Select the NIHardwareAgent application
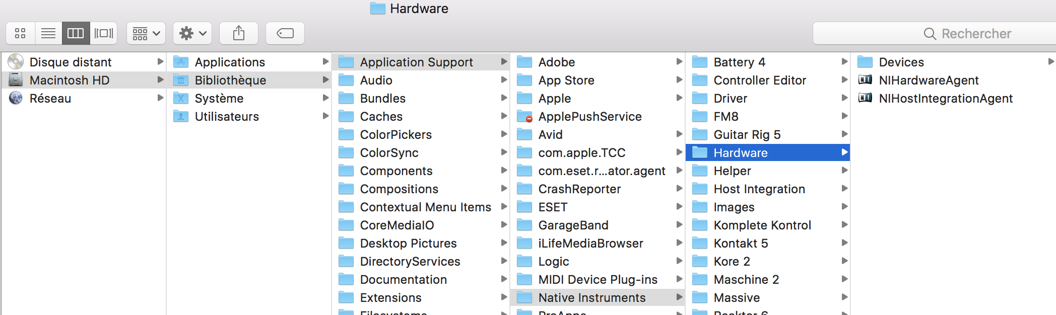The image size is (1056, 315). (954, 80)
